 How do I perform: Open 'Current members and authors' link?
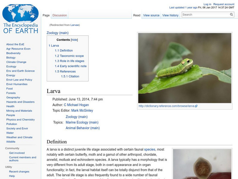tap(23, 159)
